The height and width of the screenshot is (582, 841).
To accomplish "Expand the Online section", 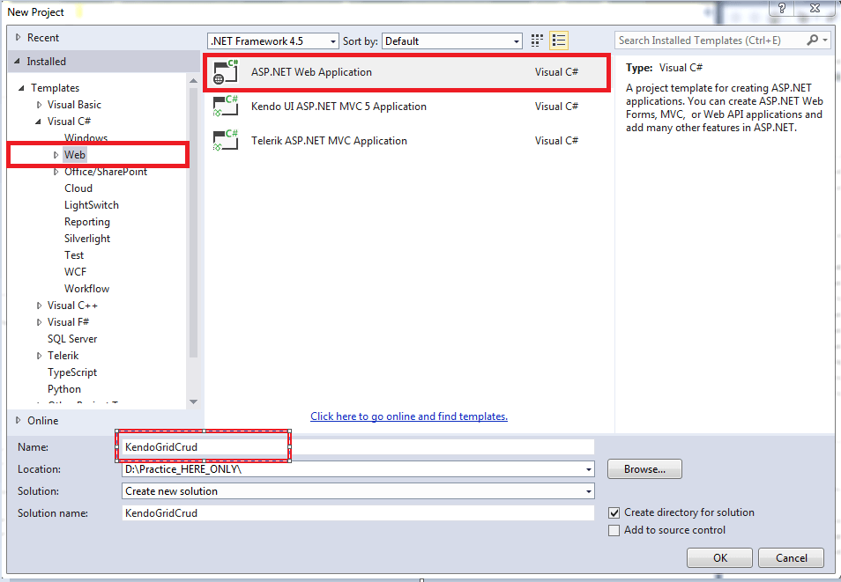I will click(x=19, y=421).
